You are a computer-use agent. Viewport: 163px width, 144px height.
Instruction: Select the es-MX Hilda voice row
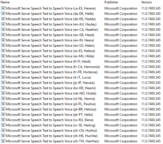point(50,56)
